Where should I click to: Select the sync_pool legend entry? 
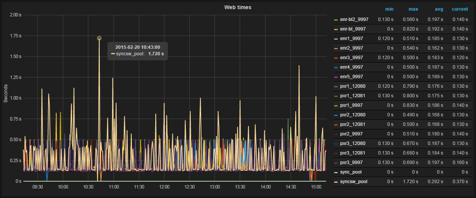351,172
